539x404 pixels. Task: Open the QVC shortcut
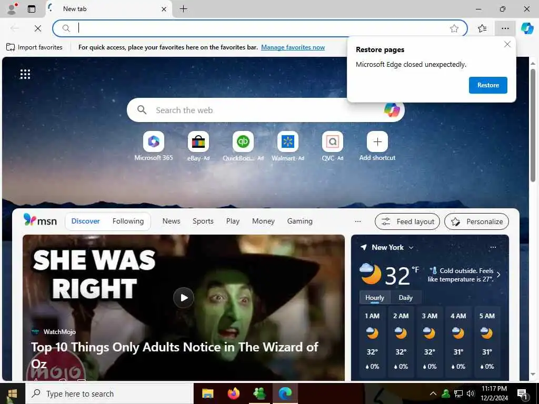coord(333,146)
